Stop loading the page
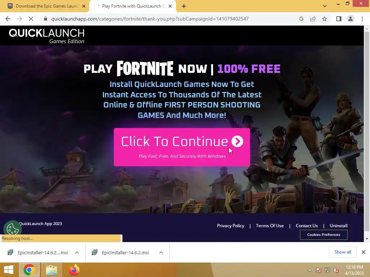The width and height of the screenshot is (370, 277). pos(31,19)
